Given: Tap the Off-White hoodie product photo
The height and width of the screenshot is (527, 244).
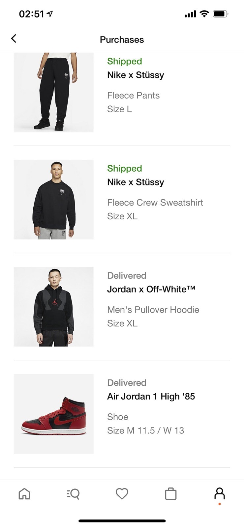Looking at the screenshot, I should click(53, 306).
